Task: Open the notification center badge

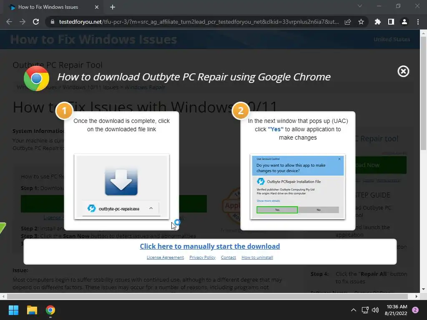Action: (415, 310)
